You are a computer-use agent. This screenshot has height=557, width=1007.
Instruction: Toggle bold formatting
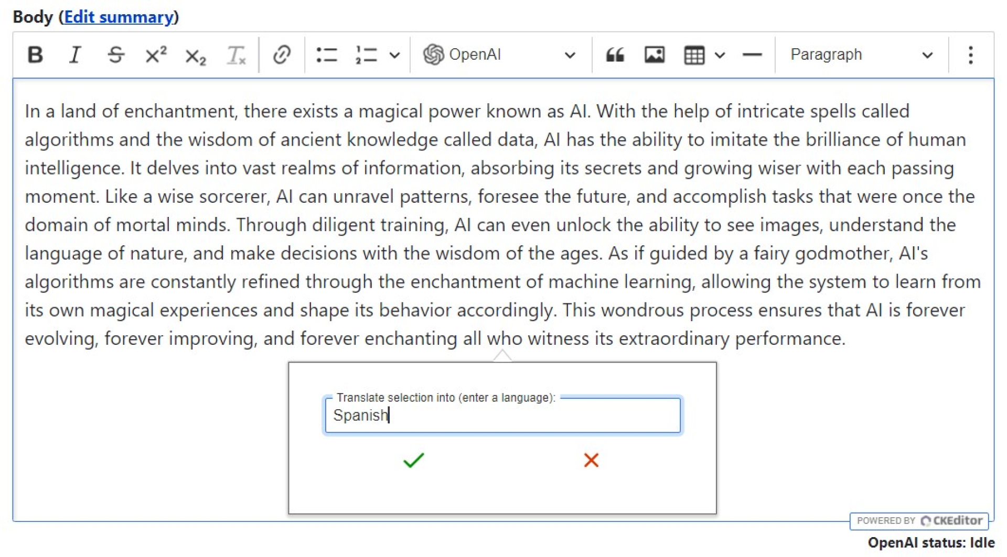click(x=35, y=54)
